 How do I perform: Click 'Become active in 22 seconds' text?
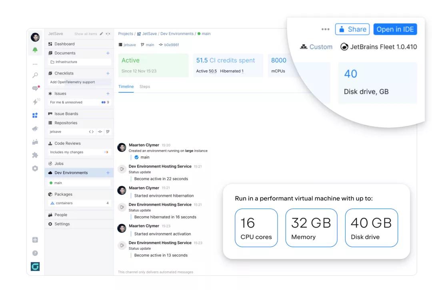pos(161,179)
